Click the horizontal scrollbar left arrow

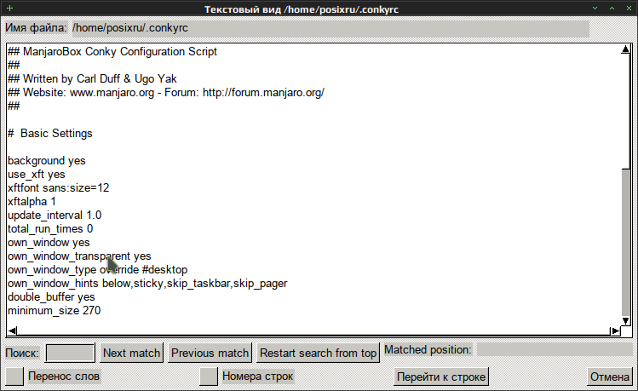tap(10, 331)
